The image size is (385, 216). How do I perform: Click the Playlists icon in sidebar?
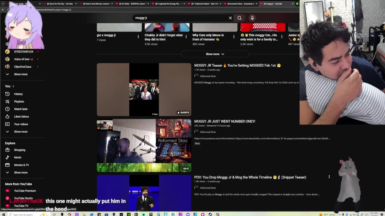8,101
